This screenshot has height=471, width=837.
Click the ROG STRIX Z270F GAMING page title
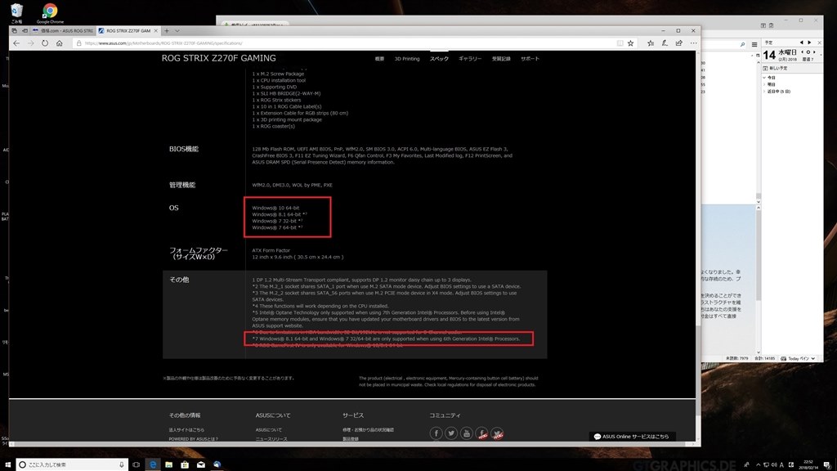219,58
